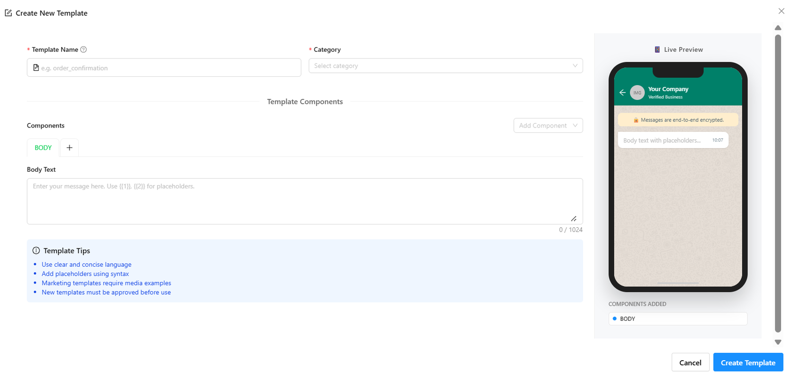
Task: Click the Template Name help icon
Action: [x=83, y=49]
